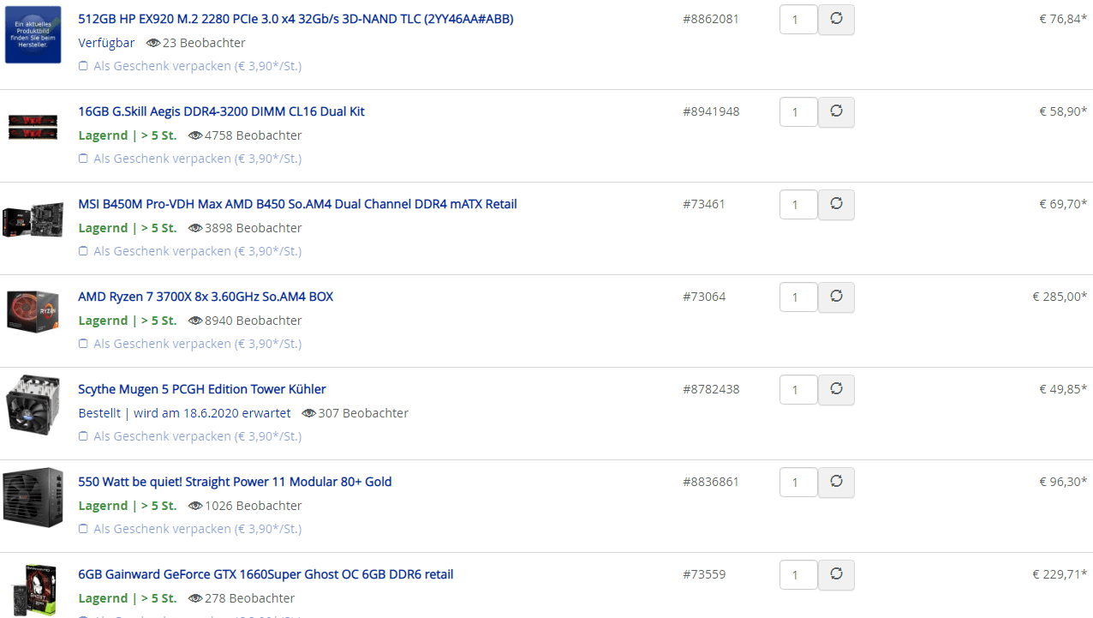Click watchers eye icon for Ryzen 7 3700X
The width and height of the screenshot is (1093, 618).
coord(195,321)
